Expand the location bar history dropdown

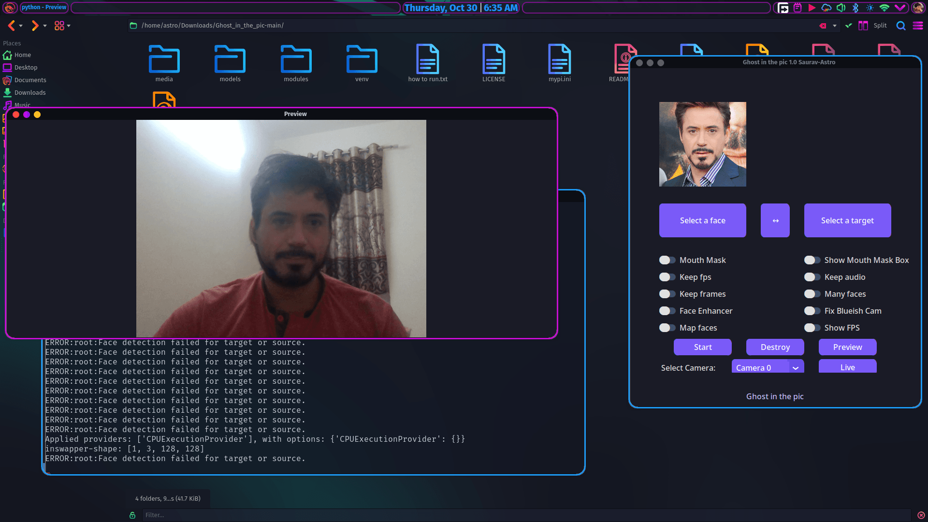coord(834,26)
